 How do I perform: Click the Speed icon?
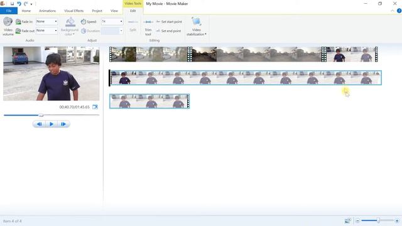(84, 22)
